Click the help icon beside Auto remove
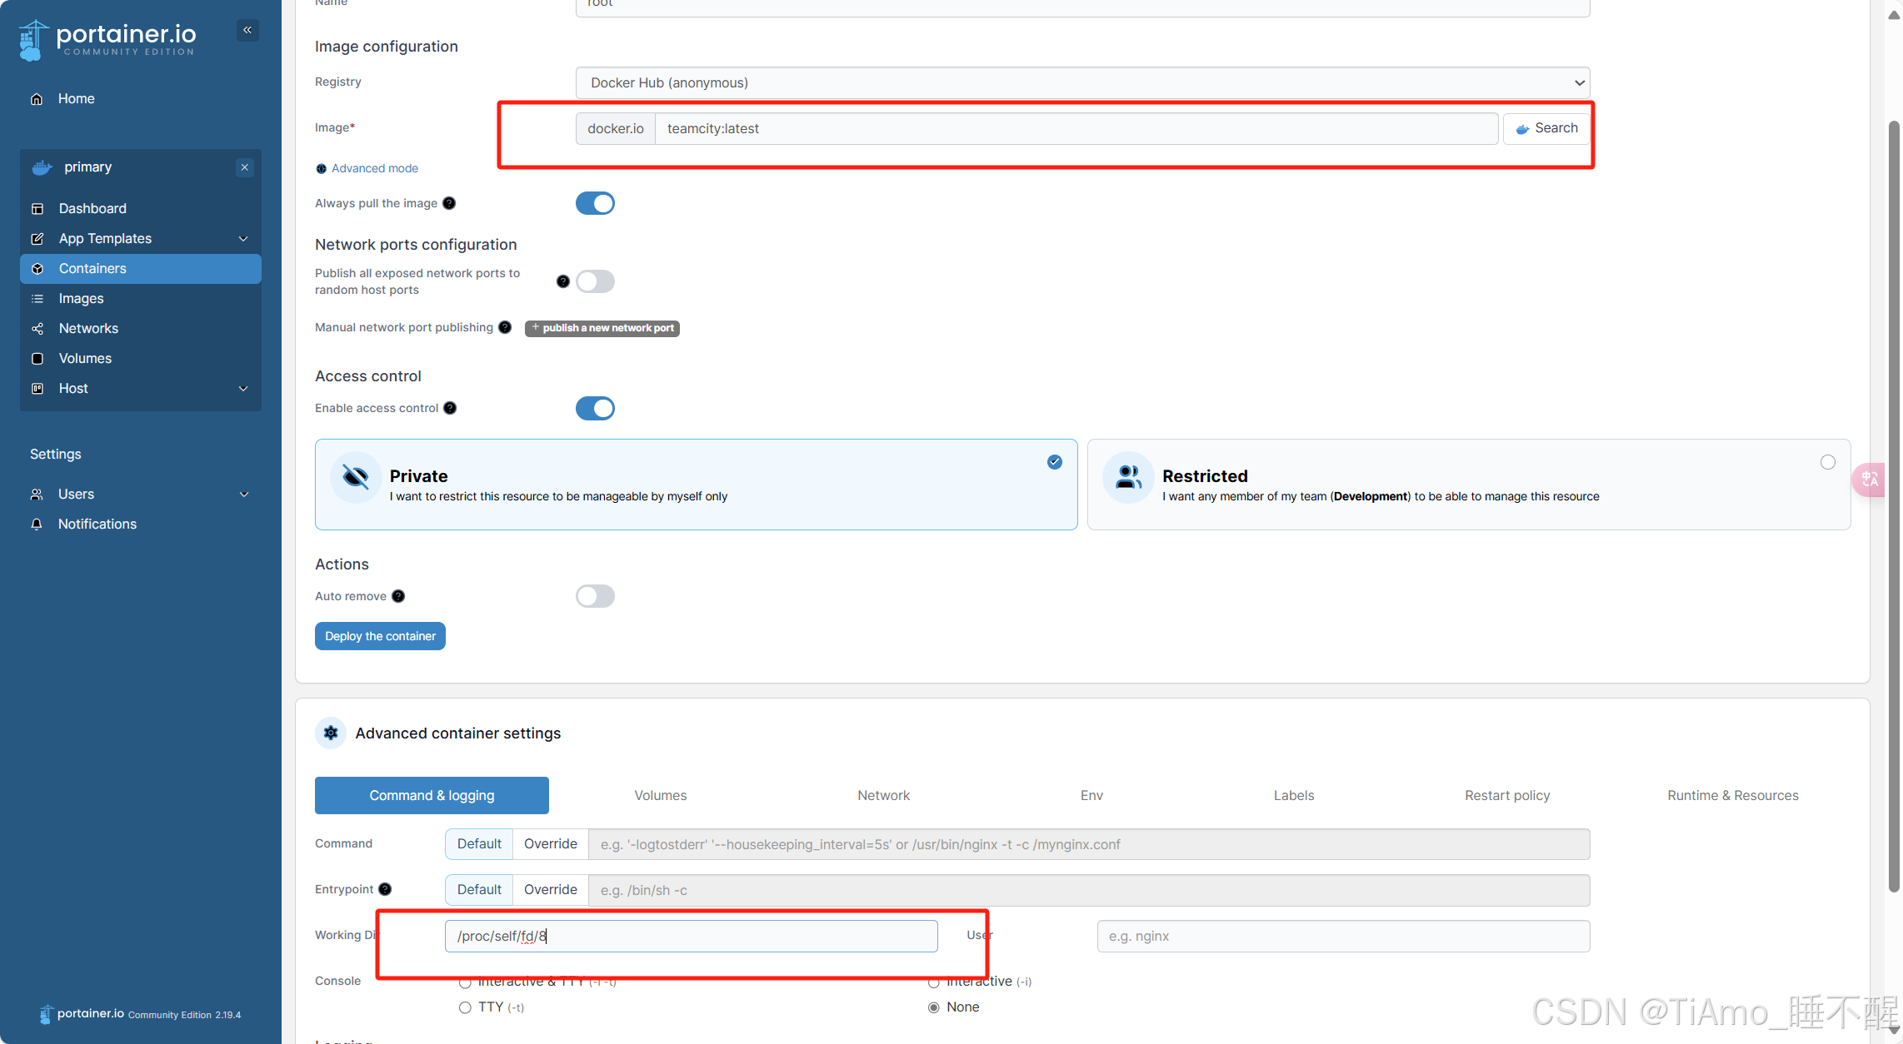 398,596
